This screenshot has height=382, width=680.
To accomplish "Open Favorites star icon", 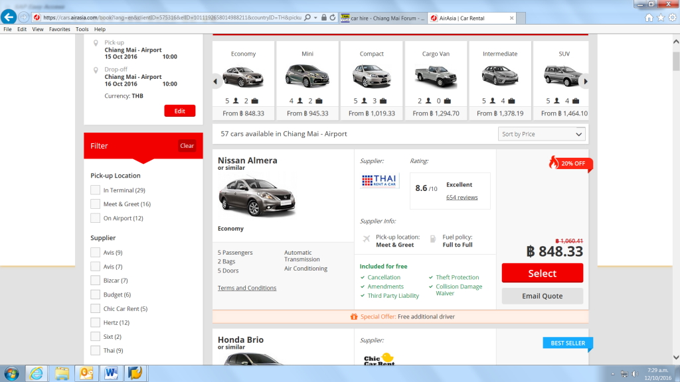I will [x=661, y=18].
